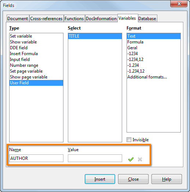190x192 pixels.
Task: Click the green checkmark apply icon
Action: pos(131,159)
